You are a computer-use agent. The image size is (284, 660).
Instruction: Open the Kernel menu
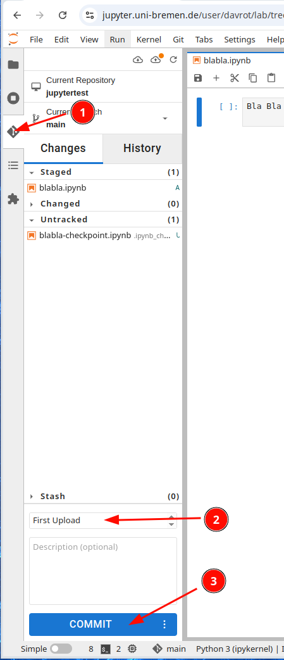[149, 39]
